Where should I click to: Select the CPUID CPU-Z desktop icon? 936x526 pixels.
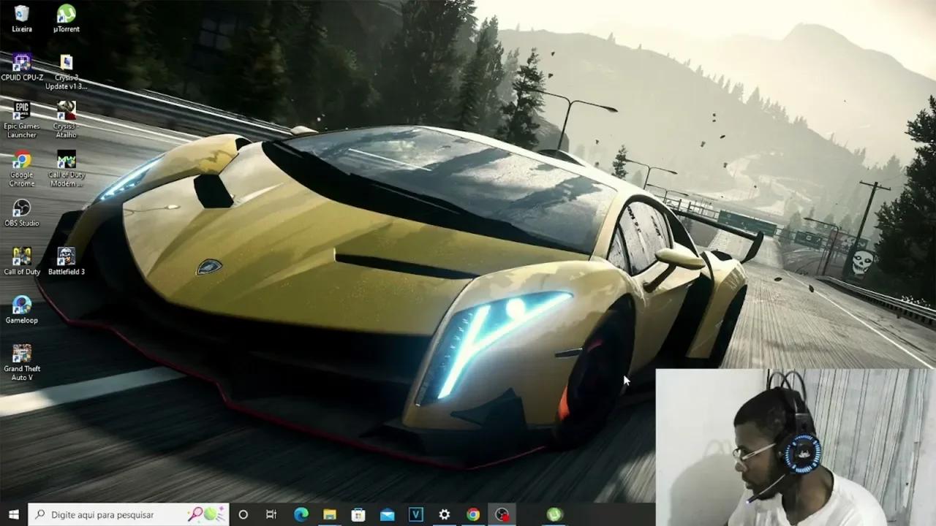(x=22, y=66)
